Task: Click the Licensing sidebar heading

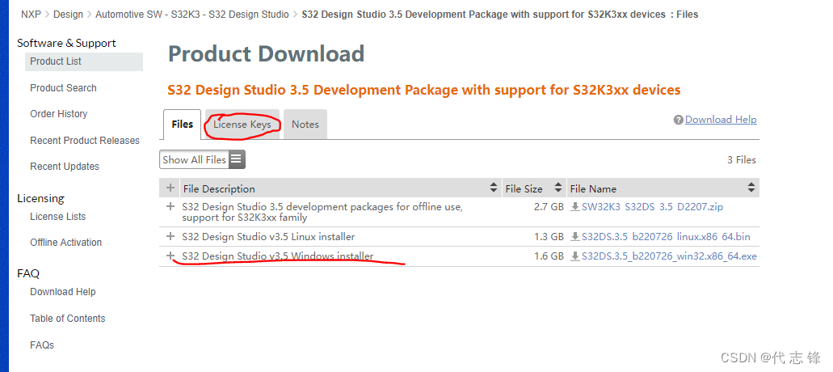Action: [40, 198]
